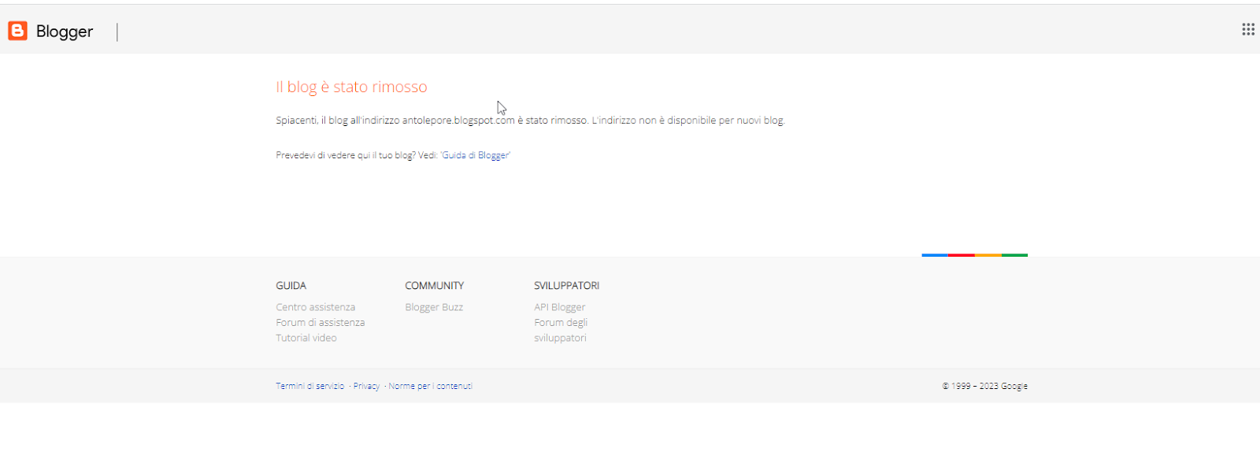The width and height of the screenshot is (1260, 452).
Task: Open Termini di servizio link
Action: pyautogui.click(x=309, y=386)
